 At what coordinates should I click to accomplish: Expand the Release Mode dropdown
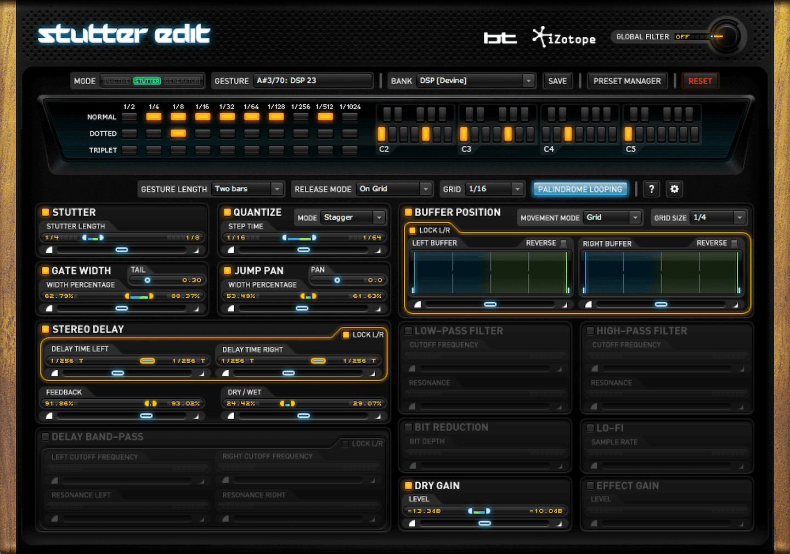tap(394, 189)
